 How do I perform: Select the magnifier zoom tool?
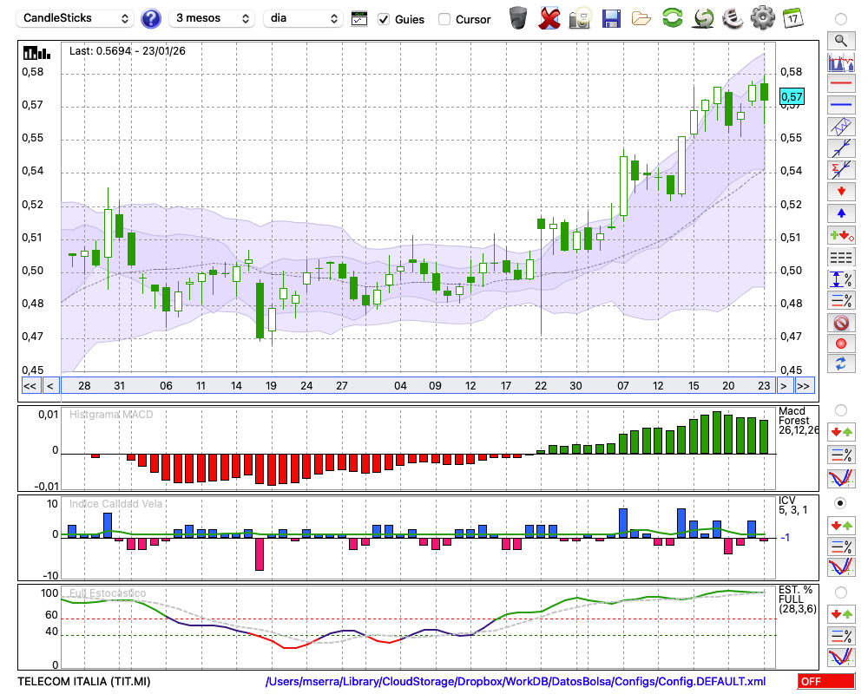coord(840,40)
